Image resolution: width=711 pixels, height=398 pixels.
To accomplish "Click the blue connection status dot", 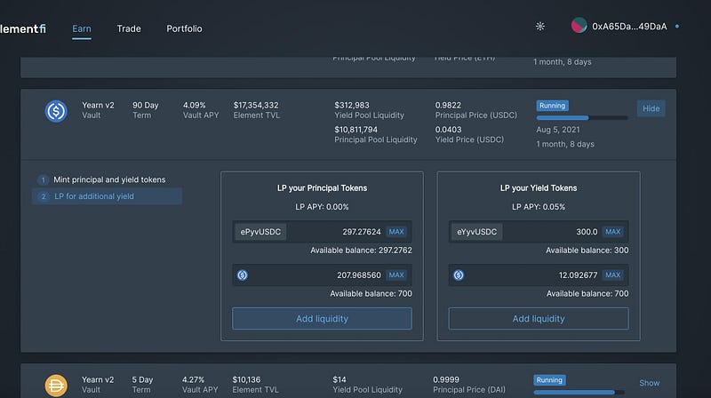I will [x=677, y=27].
